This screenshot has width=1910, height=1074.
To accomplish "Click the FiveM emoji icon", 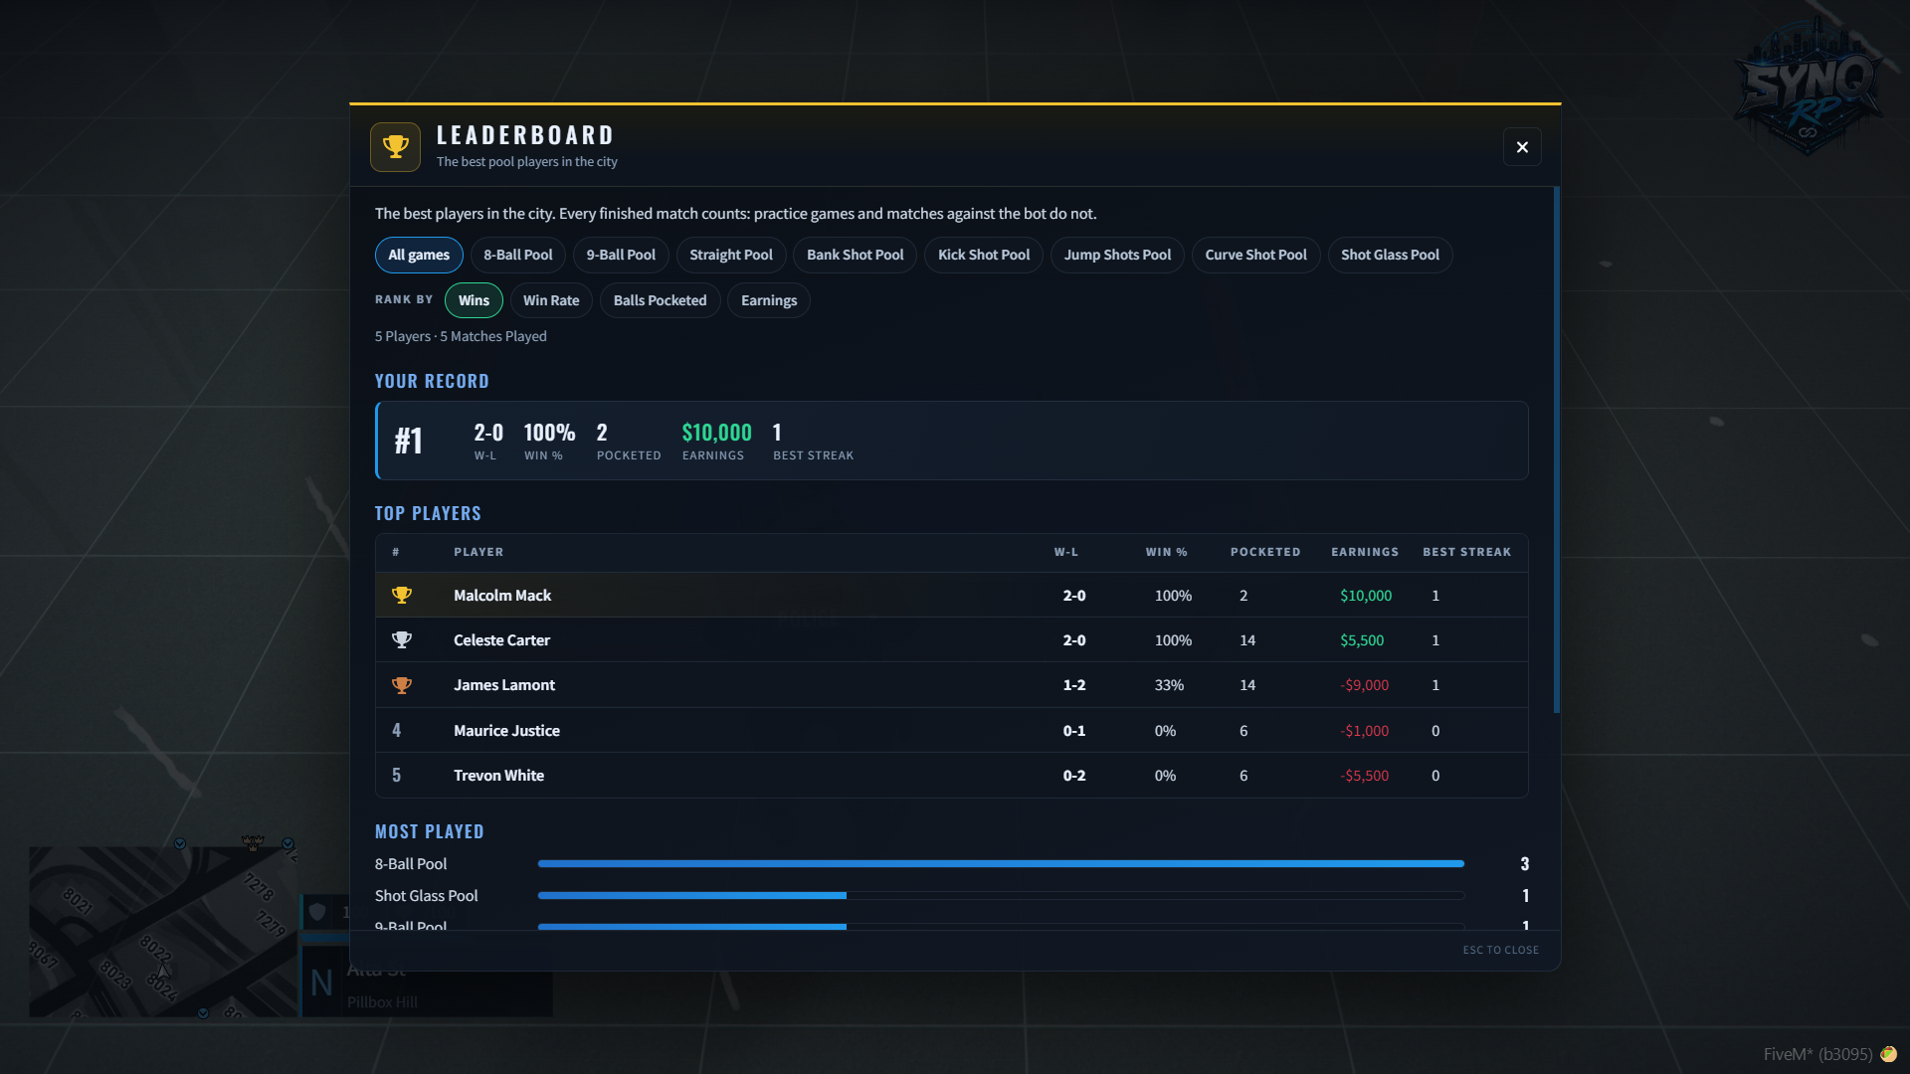I will 1888,1054.
